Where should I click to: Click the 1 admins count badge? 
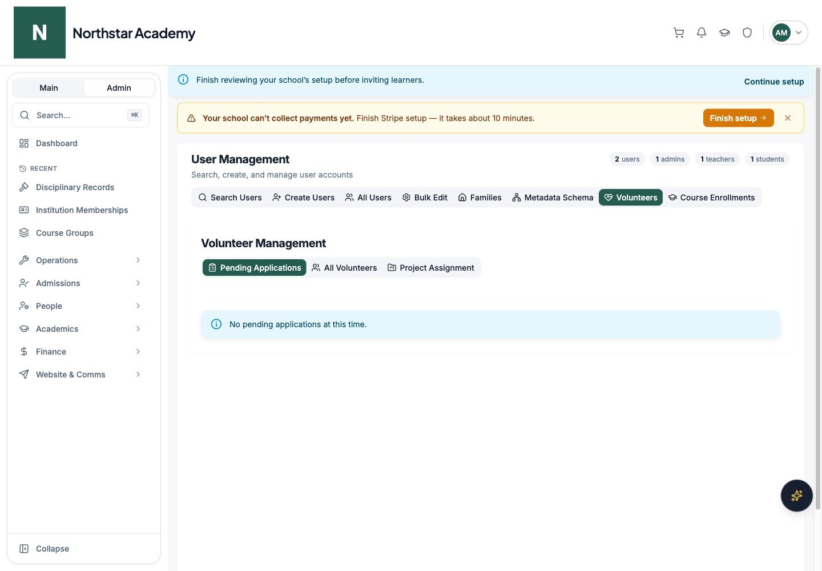coord(670,159)
